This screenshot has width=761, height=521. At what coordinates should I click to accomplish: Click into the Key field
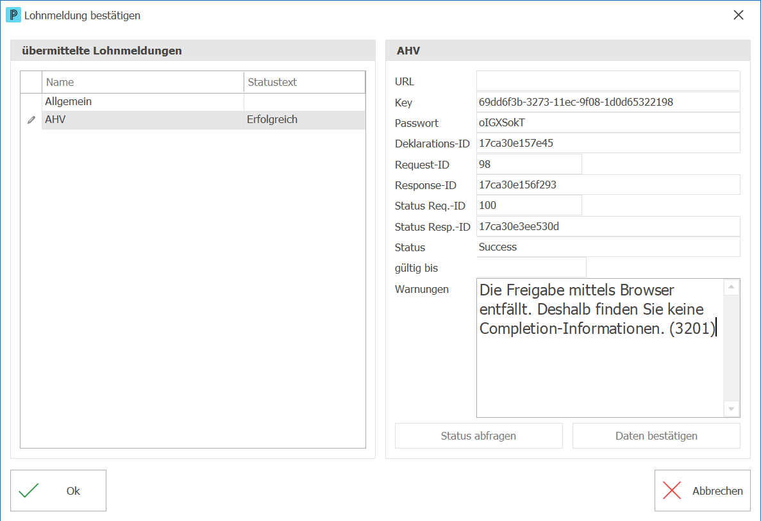click(x=608, y=102)
